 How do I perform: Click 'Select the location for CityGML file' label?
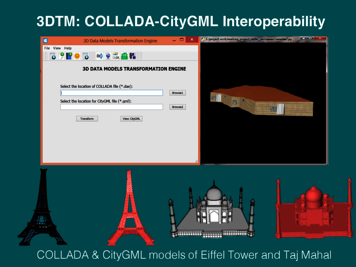[x=96, y=101]
